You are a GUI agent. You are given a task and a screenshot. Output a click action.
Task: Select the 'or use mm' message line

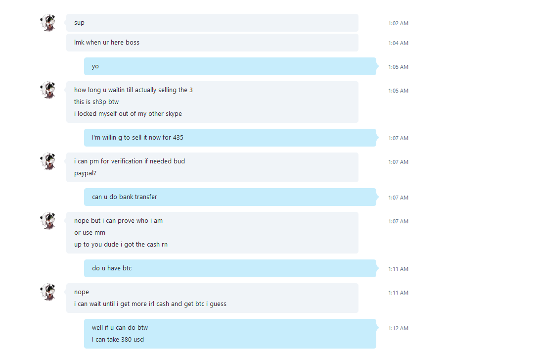(x=89, y=233)
